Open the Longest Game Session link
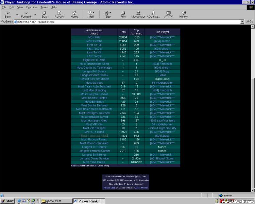 point(94,158)
